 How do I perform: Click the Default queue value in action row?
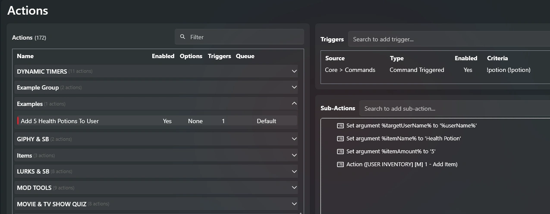point(267,121)
